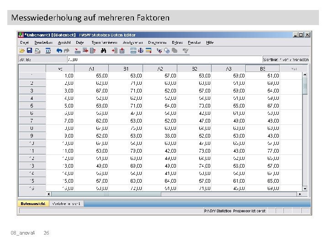
Task: Select row header 9
Action: pos(32,136)
